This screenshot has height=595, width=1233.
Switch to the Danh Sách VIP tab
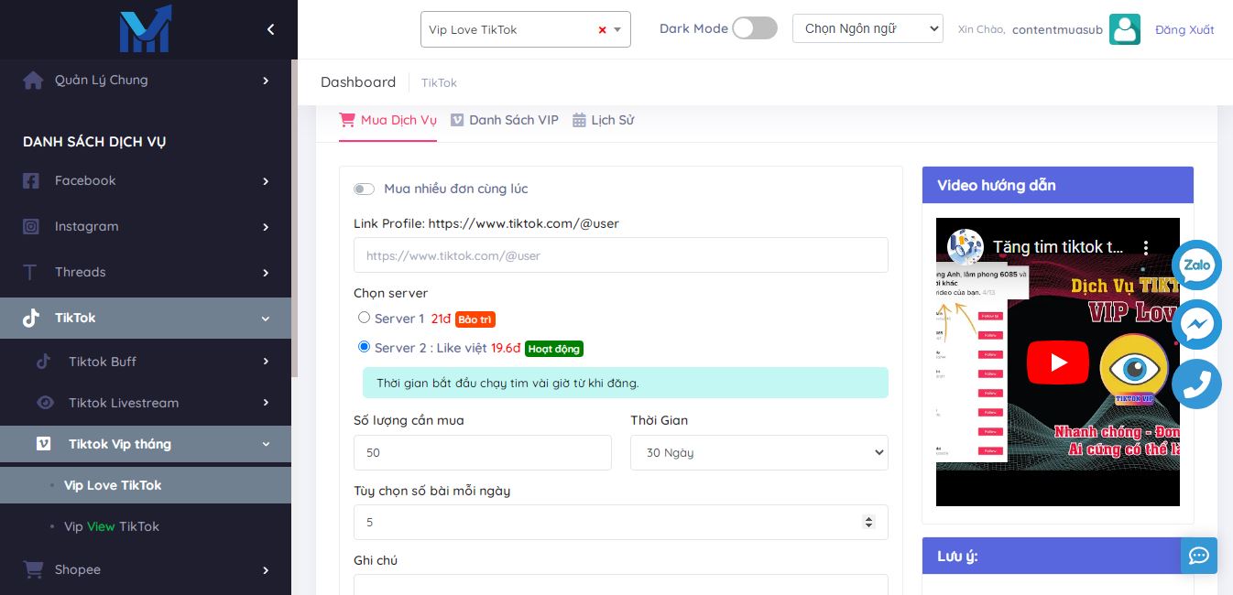505,120
